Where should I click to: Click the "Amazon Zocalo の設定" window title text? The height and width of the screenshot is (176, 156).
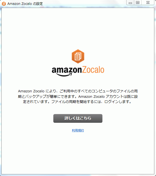point(25,4)
